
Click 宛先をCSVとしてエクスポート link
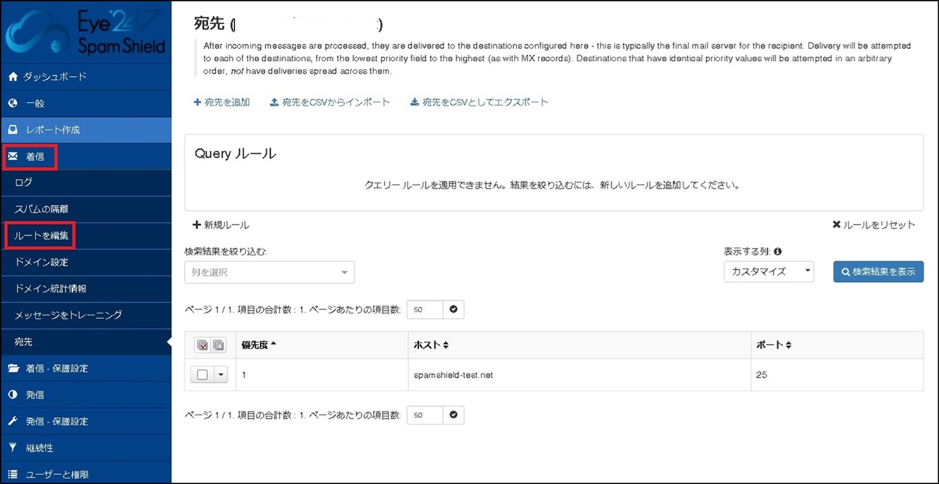(479, 102)
